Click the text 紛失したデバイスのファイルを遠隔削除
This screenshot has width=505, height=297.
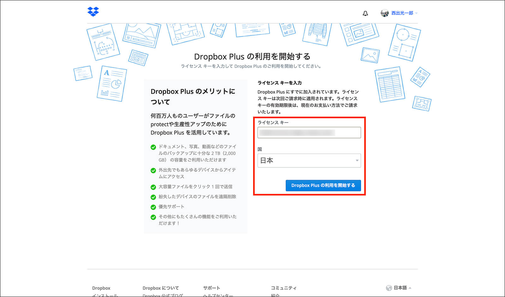[197, 197]
